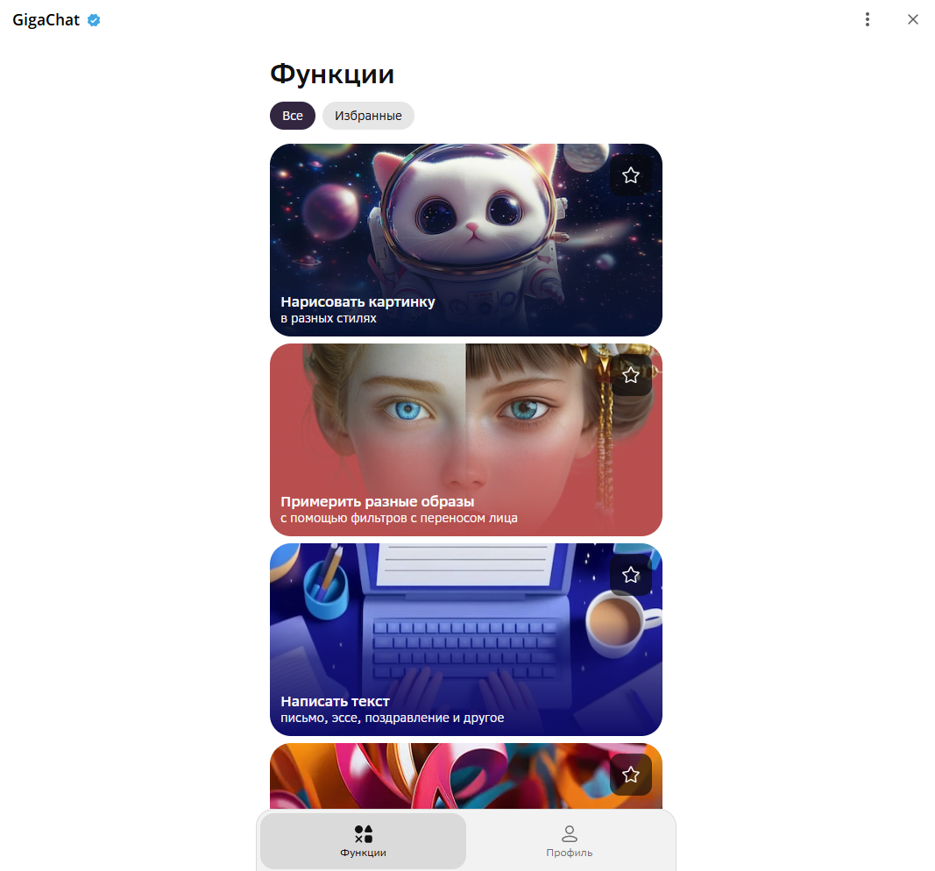
Task: Open the 'Написать текст' card title
Action: tap(335, 701)
